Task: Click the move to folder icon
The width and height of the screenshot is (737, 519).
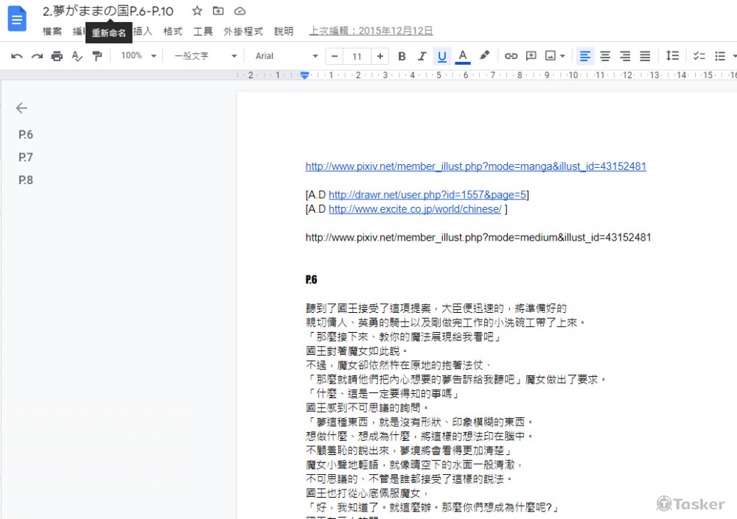Action: tap(218, 11)
